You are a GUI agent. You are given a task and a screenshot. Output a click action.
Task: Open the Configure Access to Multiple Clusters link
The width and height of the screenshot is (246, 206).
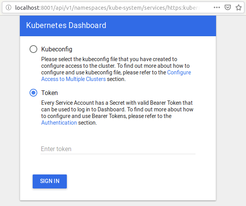(73, 79)
